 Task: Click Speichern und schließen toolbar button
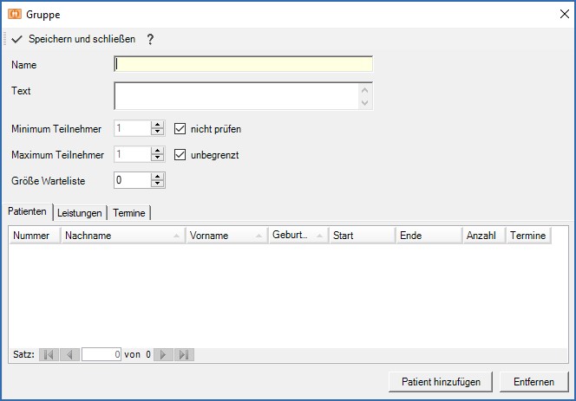point(73,40)
